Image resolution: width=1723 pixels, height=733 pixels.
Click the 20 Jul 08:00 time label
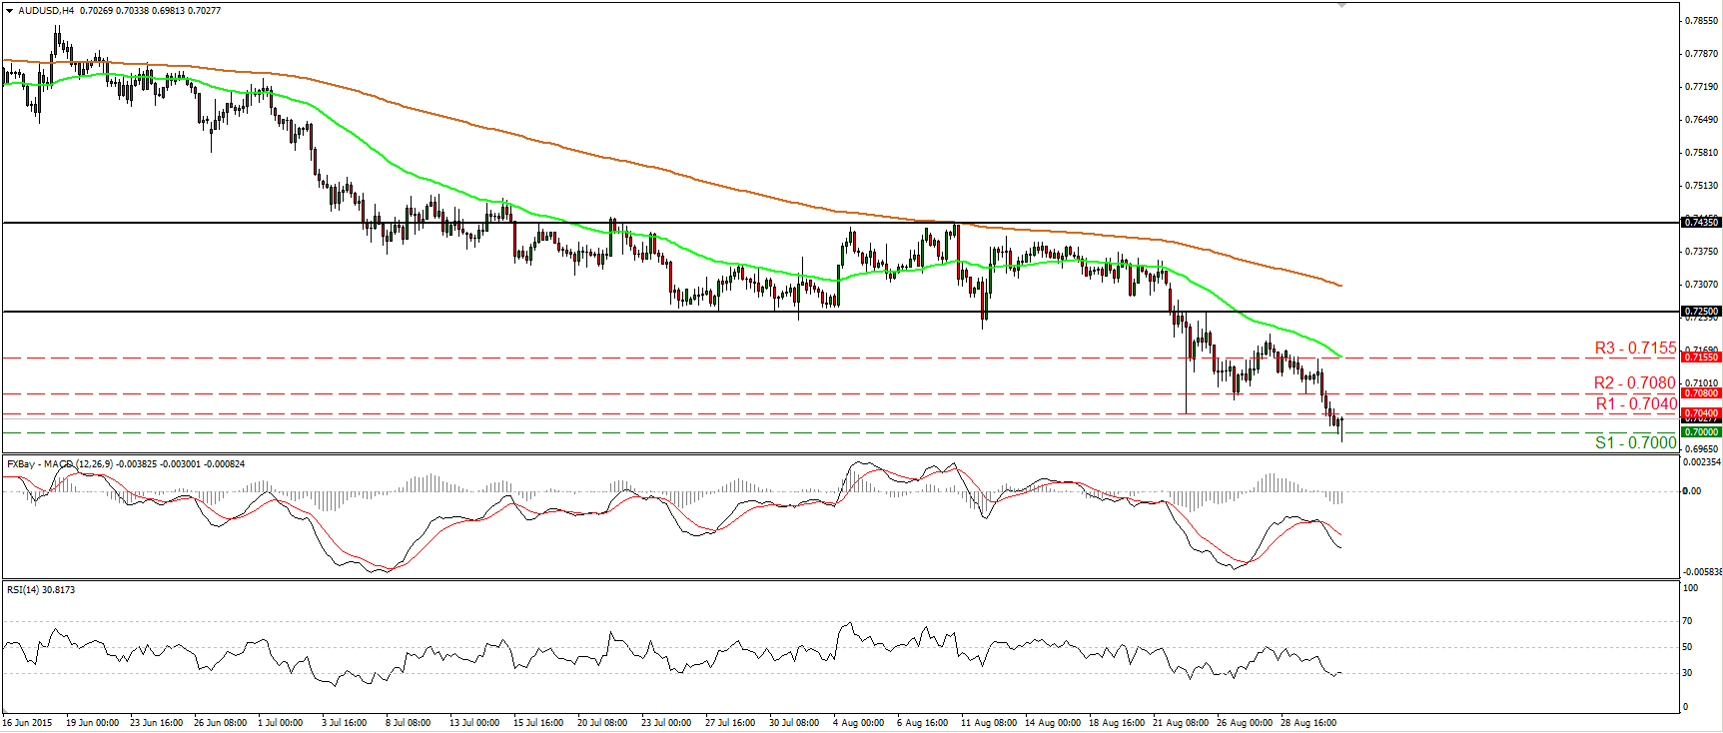pos(602,723)
